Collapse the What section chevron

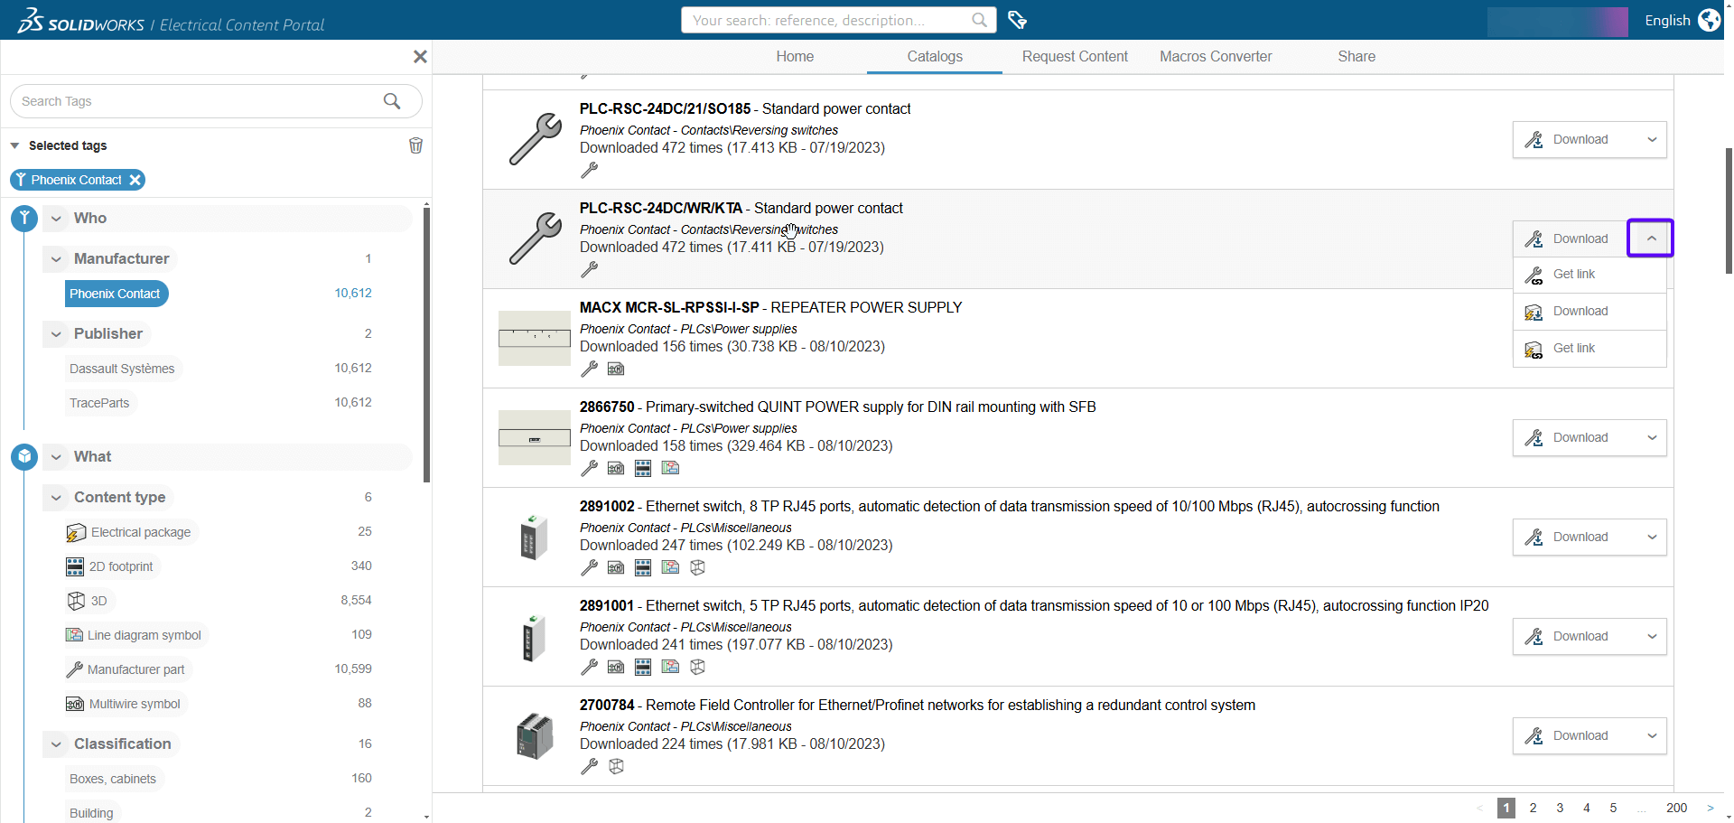(56, 456)
